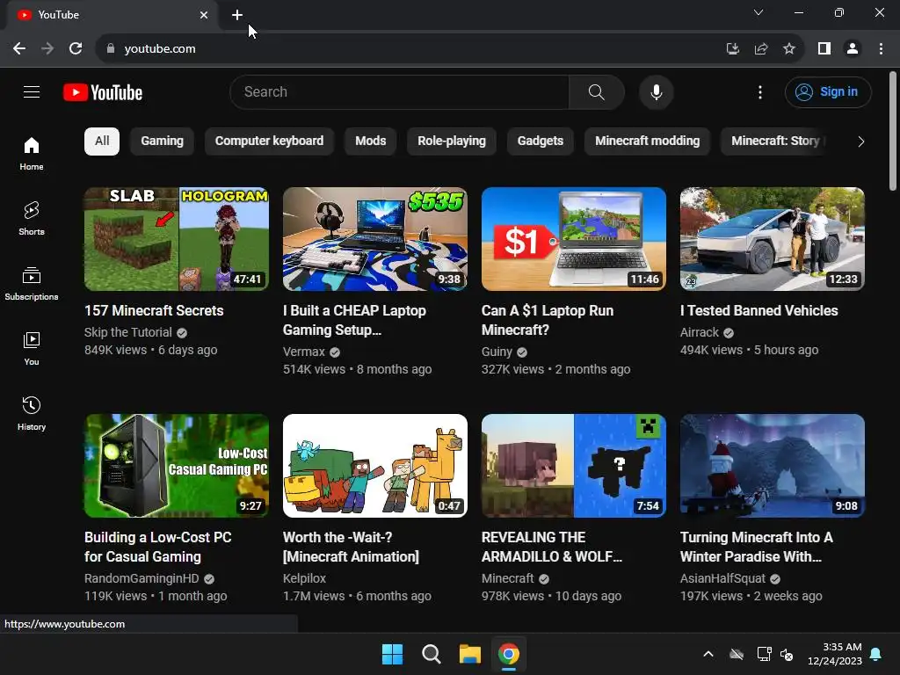Close the YouTube tab
This screenshot has height=675, width=900.
(x=204, y=15)
